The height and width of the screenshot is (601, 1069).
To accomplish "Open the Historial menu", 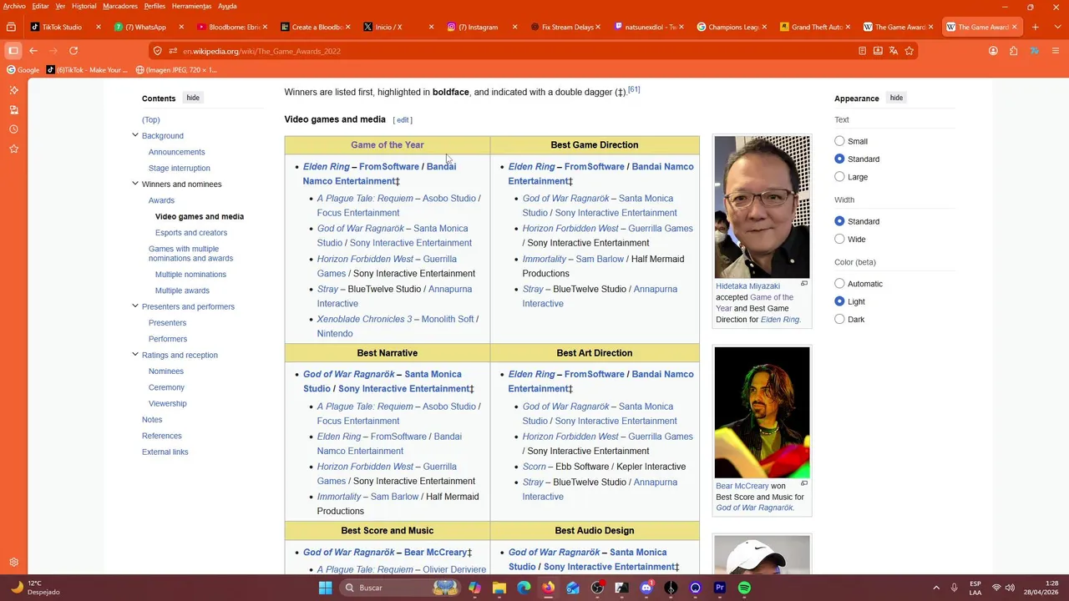I will (84, 6).
